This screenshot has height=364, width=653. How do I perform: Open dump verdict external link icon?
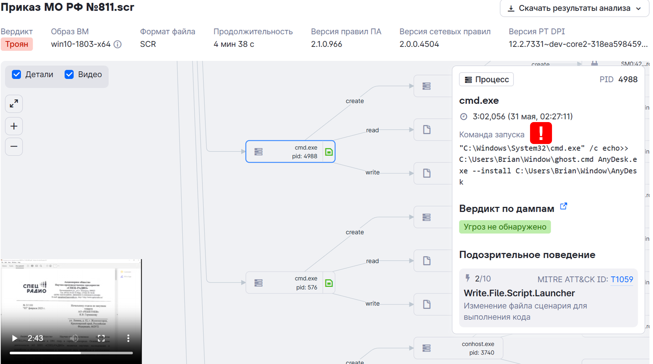tap(564, 206)
